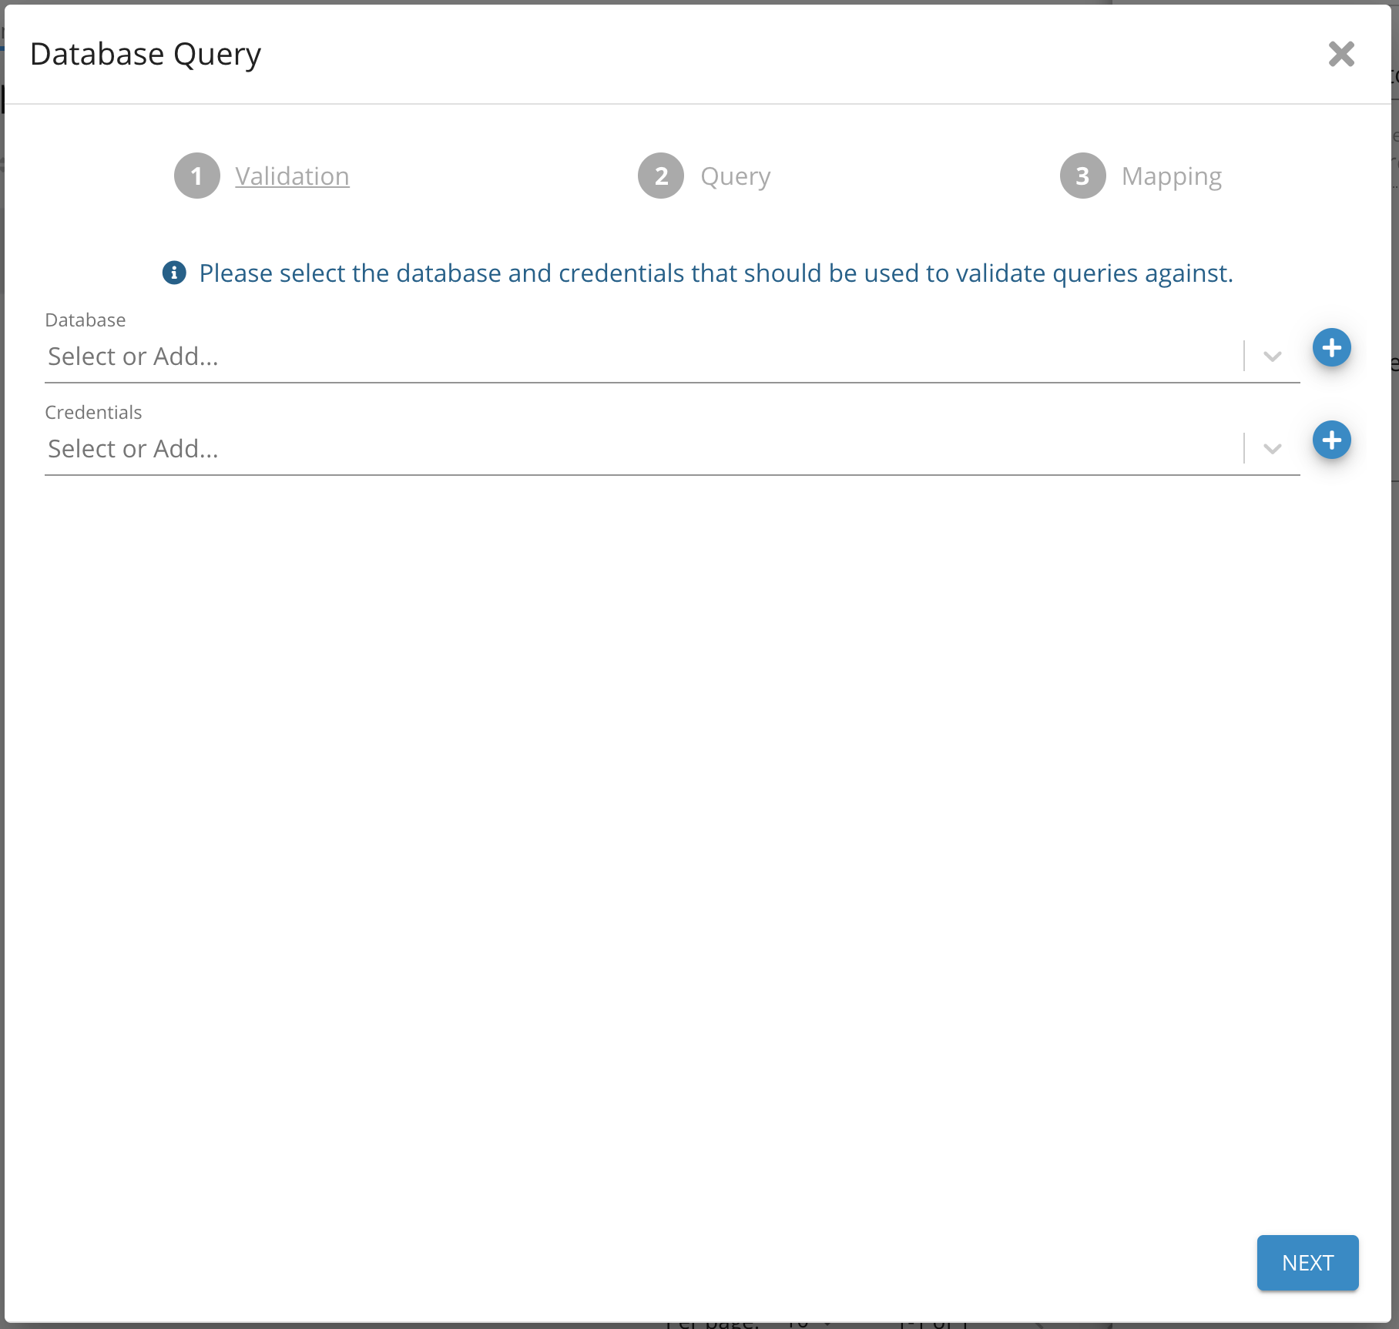Click the step 1 circle icon
This screenshot has height=1329, width=1399.
[197, 176]
